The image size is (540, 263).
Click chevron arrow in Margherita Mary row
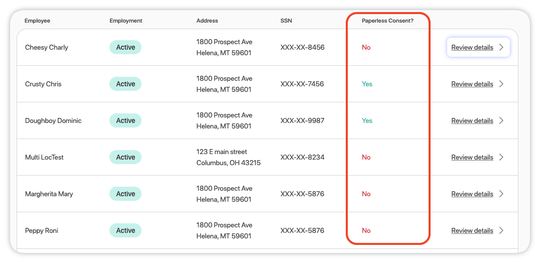click(x=501, y=194)
